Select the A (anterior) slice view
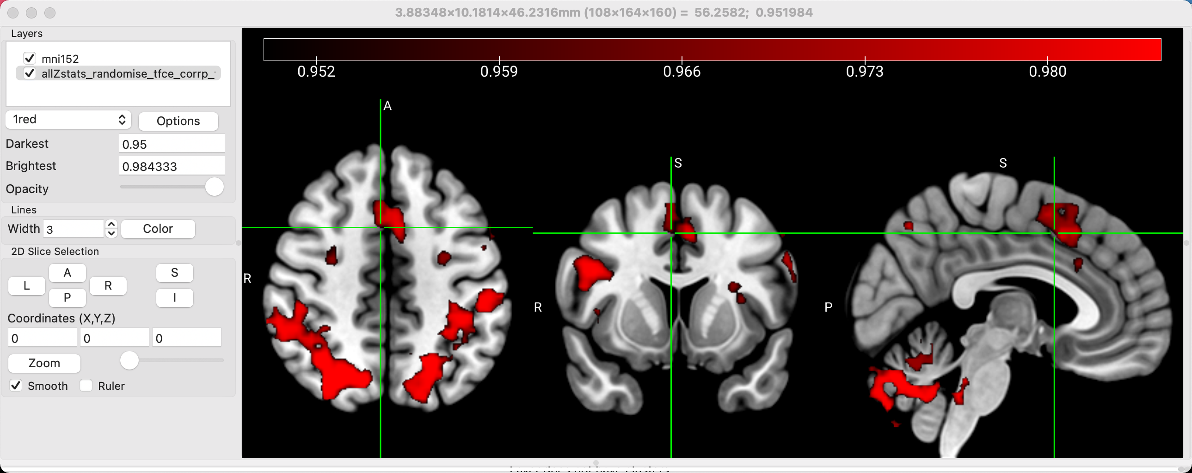Screen dimensions: 1192x473 click(x=67, y=273)
